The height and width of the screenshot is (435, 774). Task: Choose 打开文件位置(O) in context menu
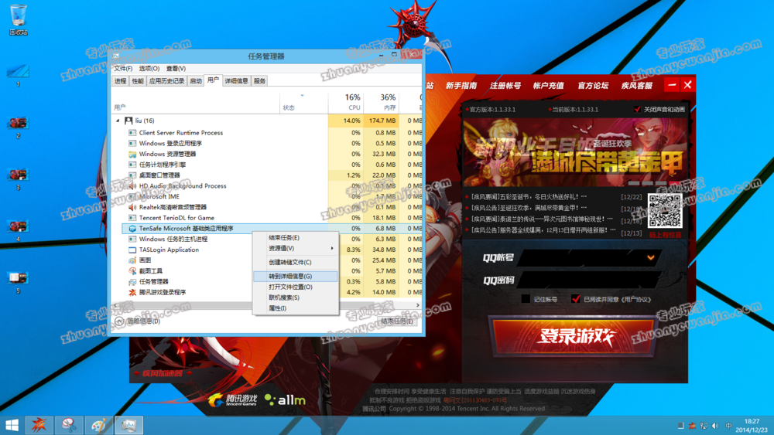[x=296, y=287]
